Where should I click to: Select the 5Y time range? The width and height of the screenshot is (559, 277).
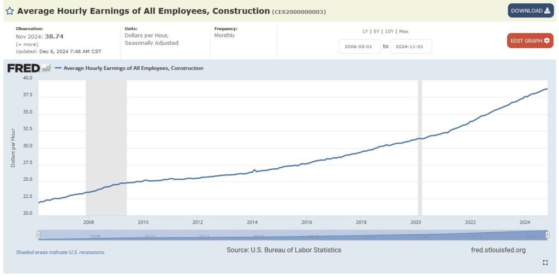377,31
